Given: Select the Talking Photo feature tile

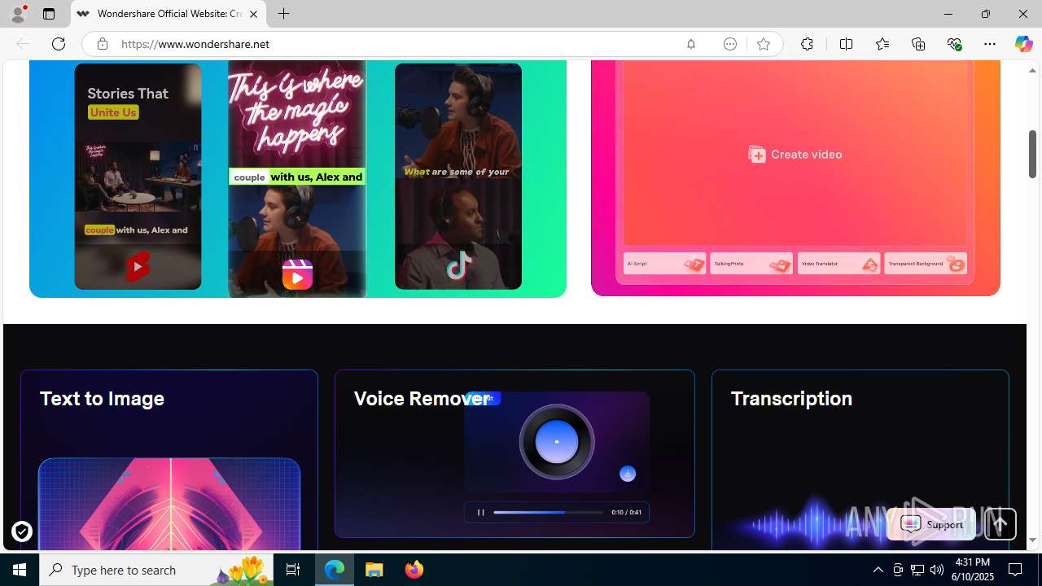Looking at the screenshot, I should (751, 264).
